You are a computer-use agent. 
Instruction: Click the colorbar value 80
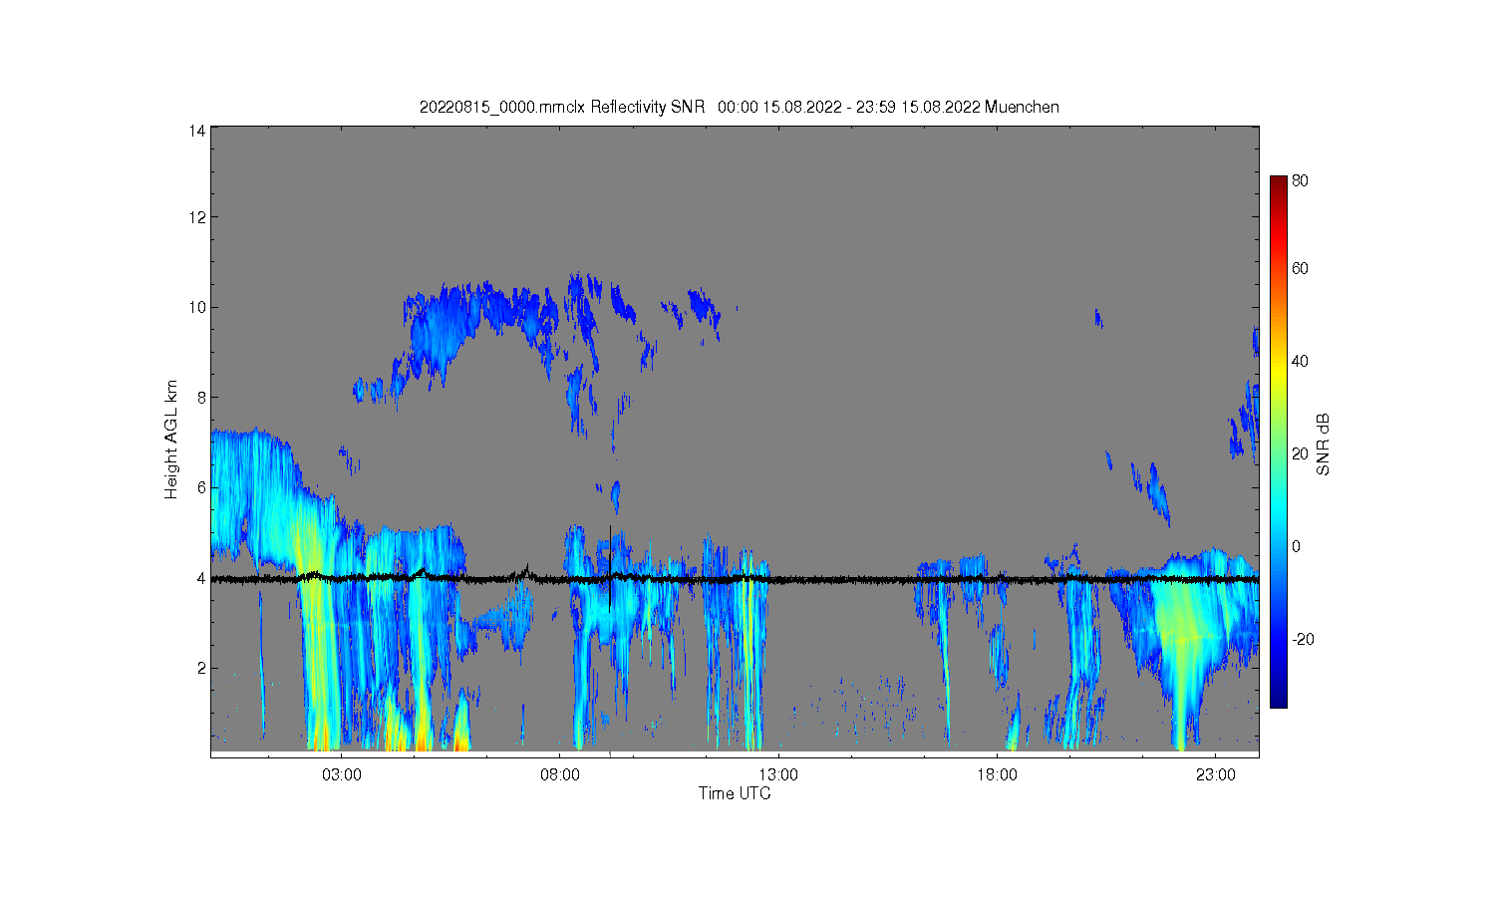[x=1301, y=181]
